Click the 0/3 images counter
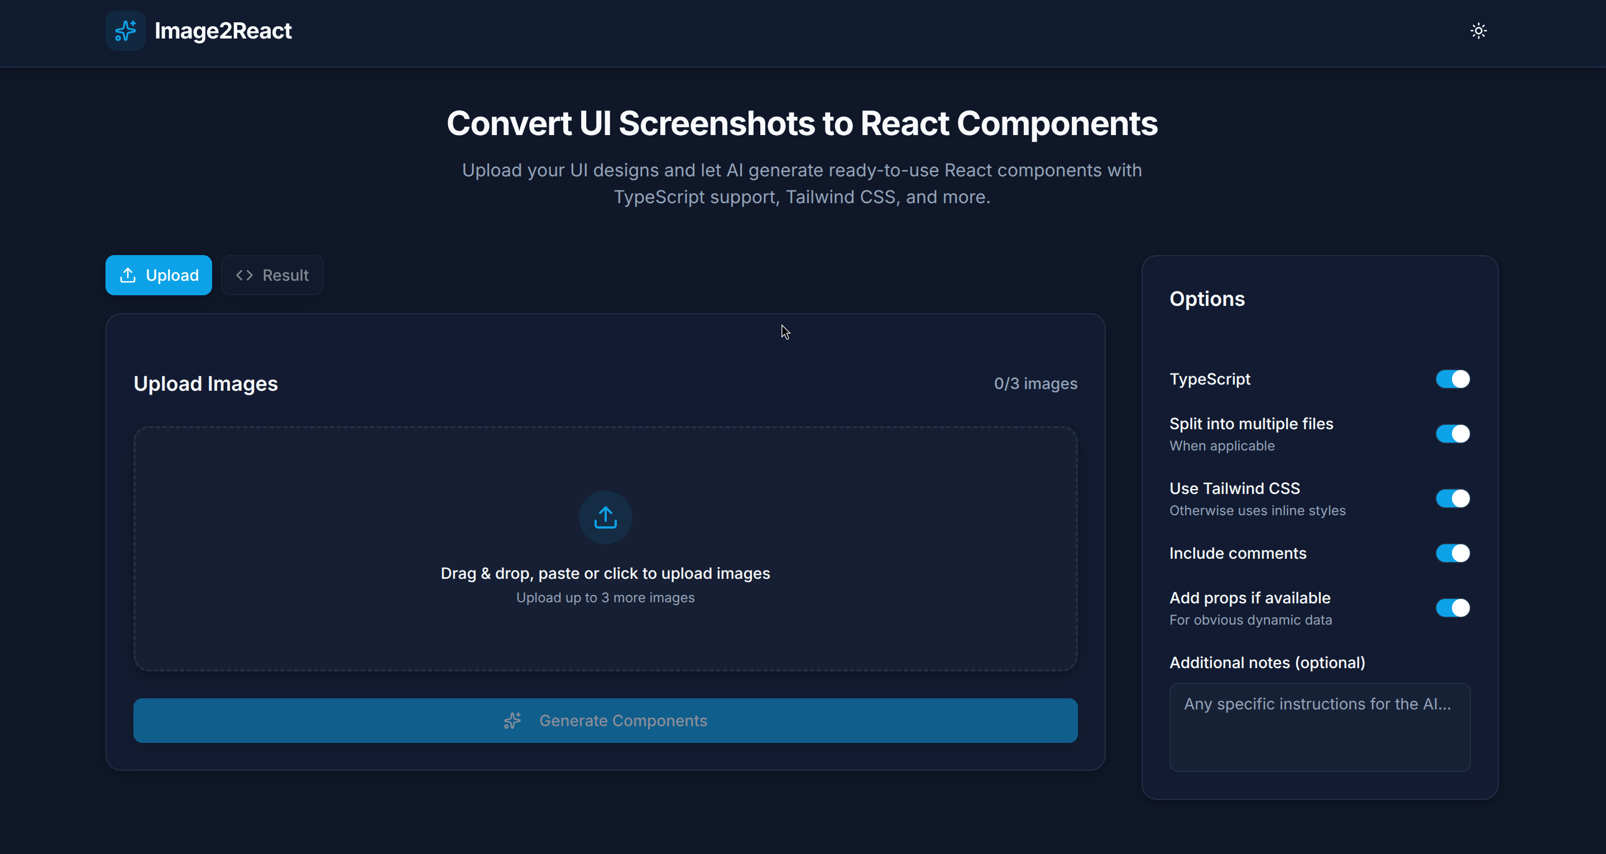The height and width of the screenshot is (854, 1606). [1035, 383]
